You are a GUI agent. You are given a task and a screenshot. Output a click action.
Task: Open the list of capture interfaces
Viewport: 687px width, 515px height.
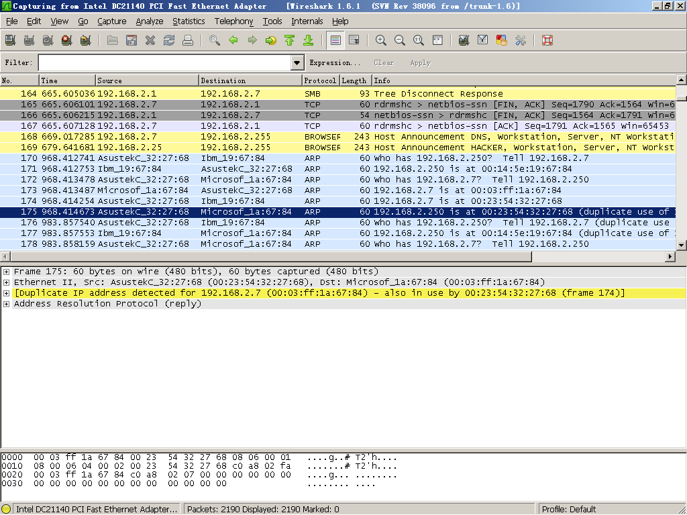tap(11, 40)
